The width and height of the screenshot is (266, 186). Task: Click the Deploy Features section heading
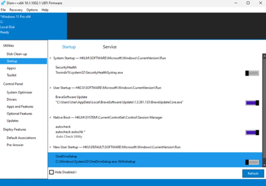point(15,130)
